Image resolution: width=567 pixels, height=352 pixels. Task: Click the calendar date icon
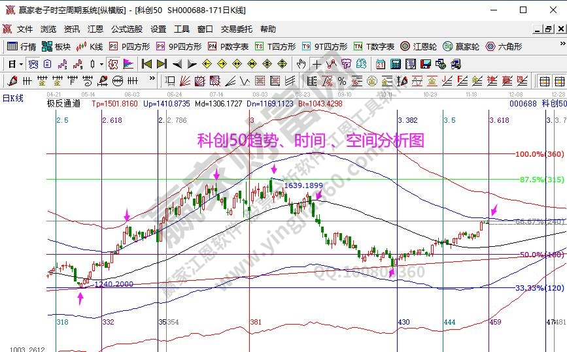tap(381, 64)
